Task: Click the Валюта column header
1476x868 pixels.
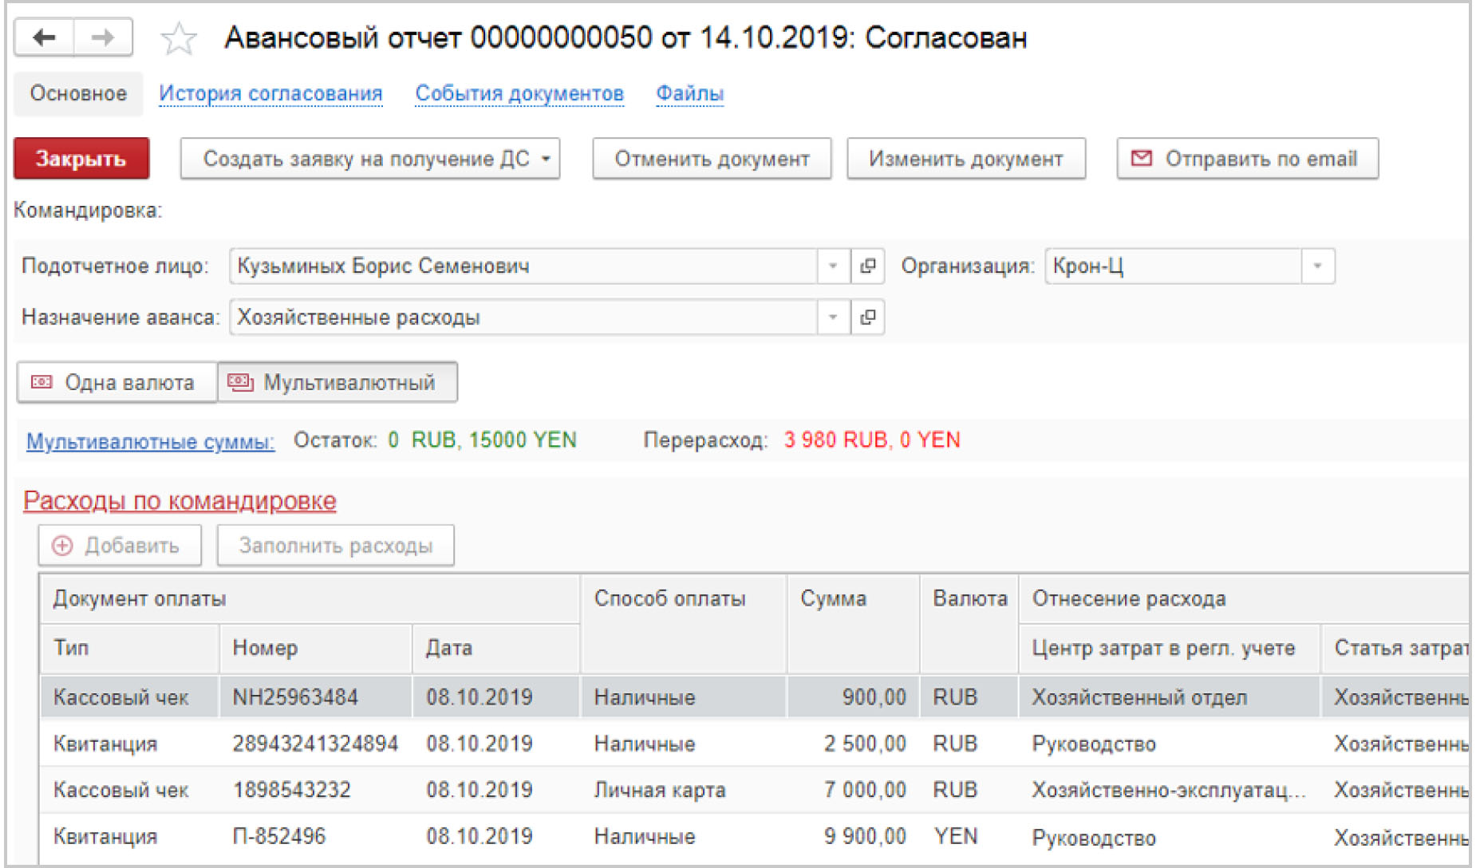Action: 969,623
